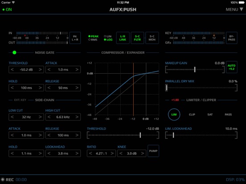This screenshot has height=184, width=246.
Task: Select LIN scale option
Action: tap(108, 36)
